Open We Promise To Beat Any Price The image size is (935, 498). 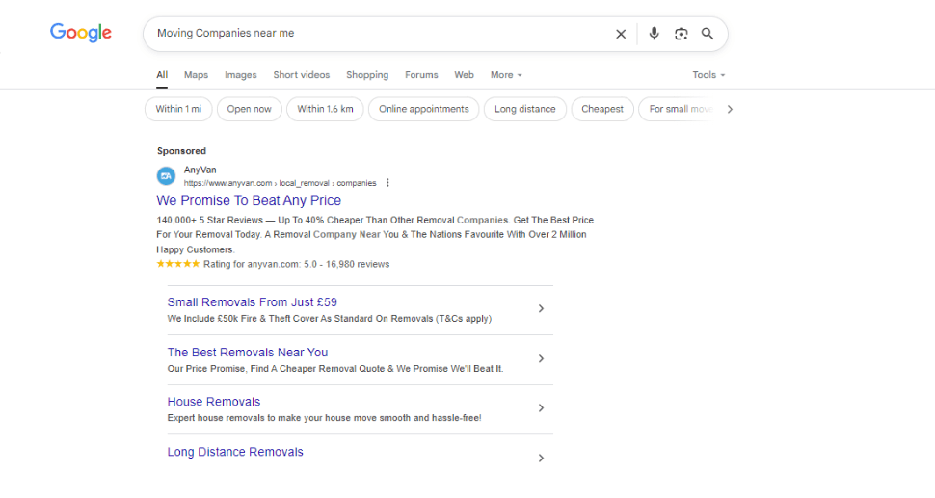[x=249, y=200]
